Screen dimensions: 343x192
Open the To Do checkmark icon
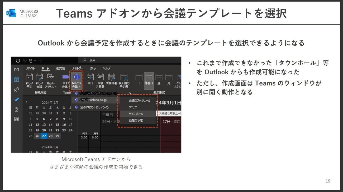coord(17,100)
